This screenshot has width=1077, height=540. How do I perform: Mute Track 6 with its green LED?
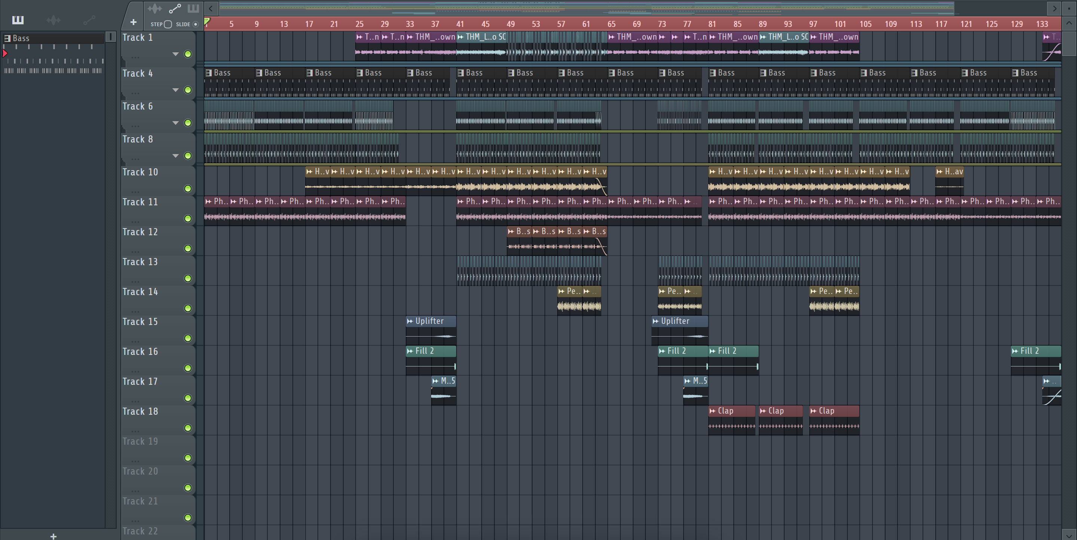[x=188, y=123]
